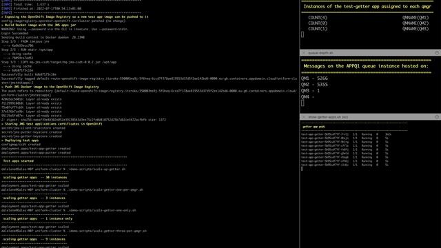Click 'Messages on the APPQ1 queue' heading

366,66
